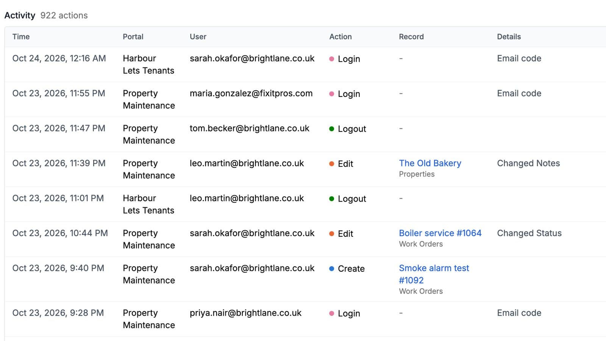Click Property Maintenance in 11:47 PM row
Screen dimensions: 606x341
pyautogui.click(x=149, y=135)
